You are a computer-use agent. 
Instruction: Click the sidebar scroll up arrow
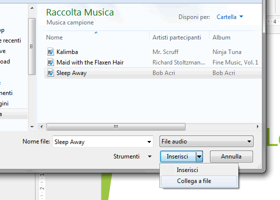(32, 8)
